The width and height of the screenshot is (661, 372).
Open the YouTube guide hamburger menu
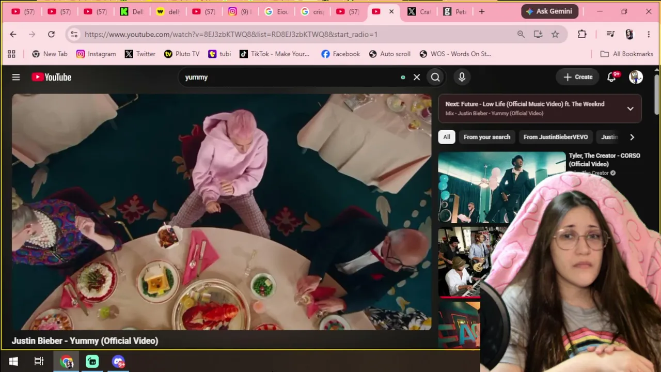(x=16, y=77)
